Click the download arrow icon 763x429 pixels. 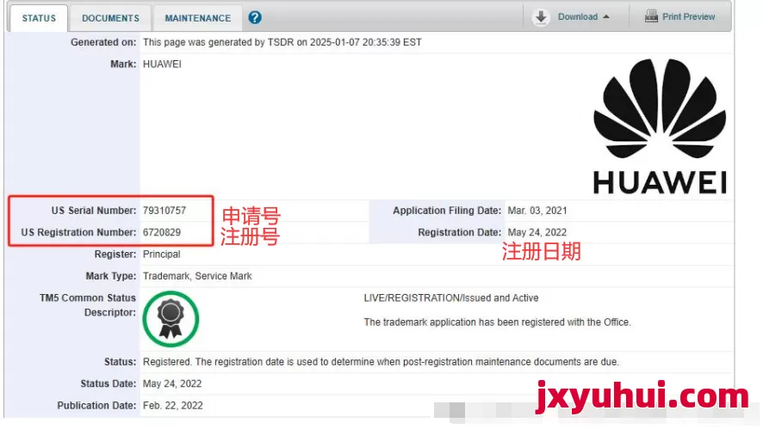[541, 17]
